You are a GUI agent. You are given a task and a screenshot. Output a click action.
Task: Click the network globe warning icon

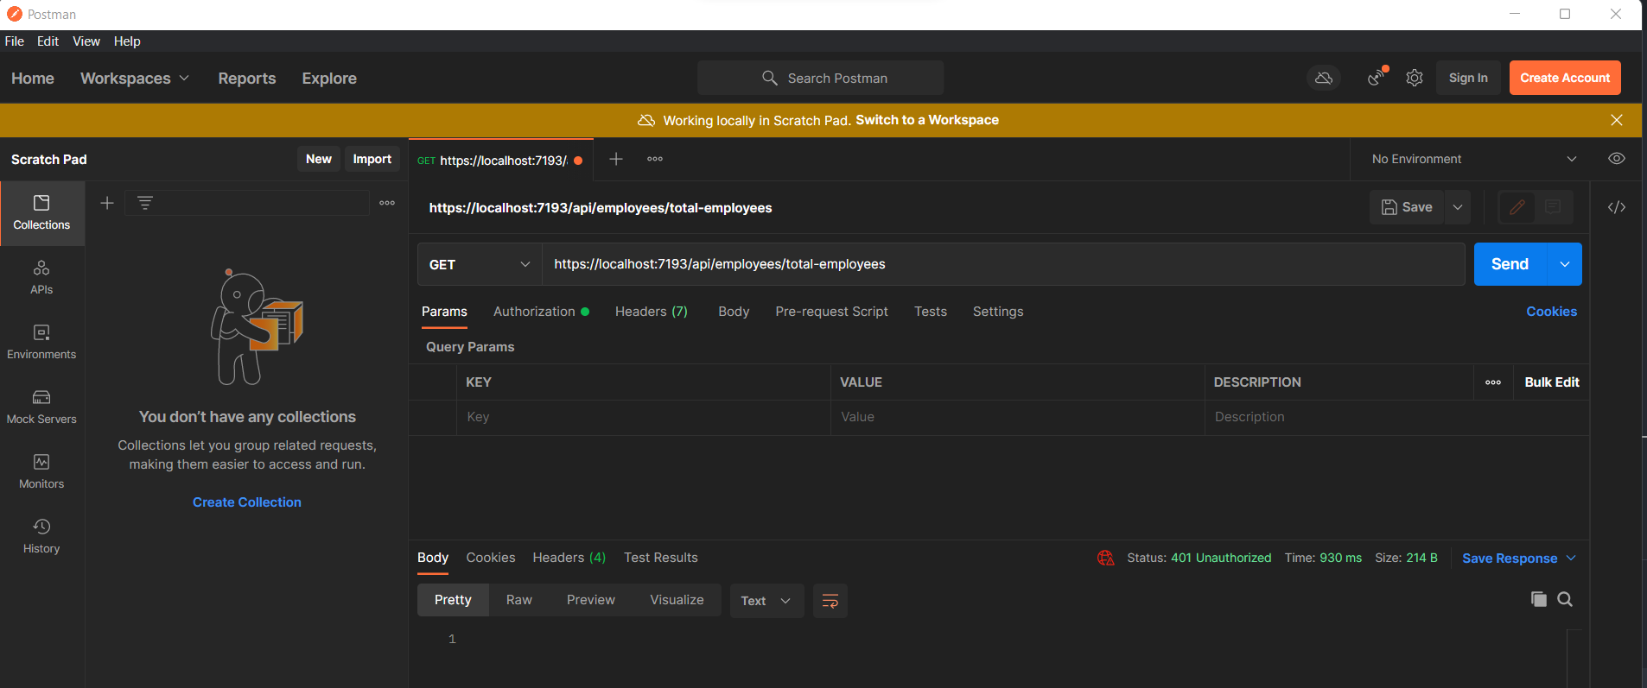pos(1105,559)
